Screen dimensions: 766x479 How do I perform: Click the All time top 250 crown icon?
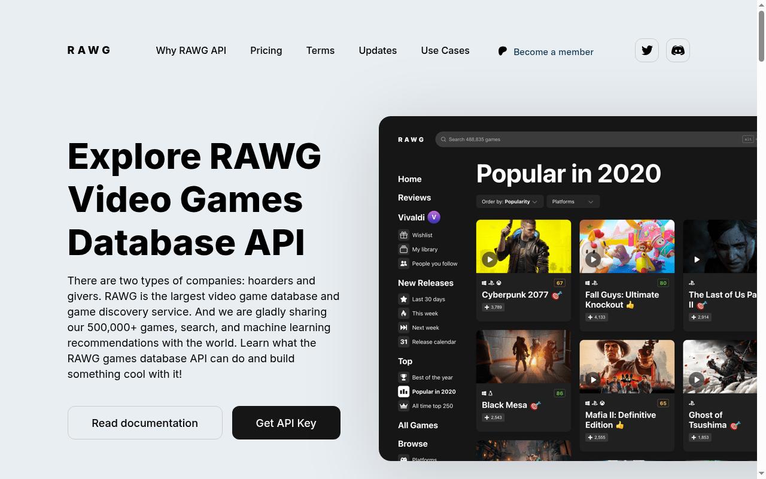(403, 406)
